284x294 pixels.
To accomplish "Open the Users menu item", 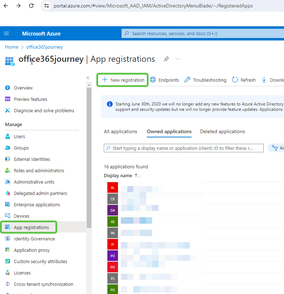I will click(x=19, y=136).
